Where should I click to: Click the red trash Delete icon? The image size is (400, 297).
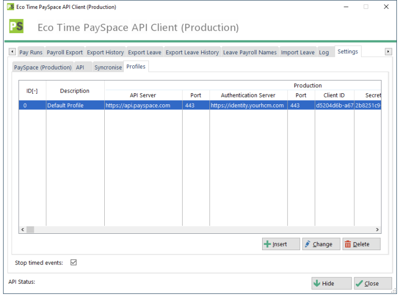348,244
